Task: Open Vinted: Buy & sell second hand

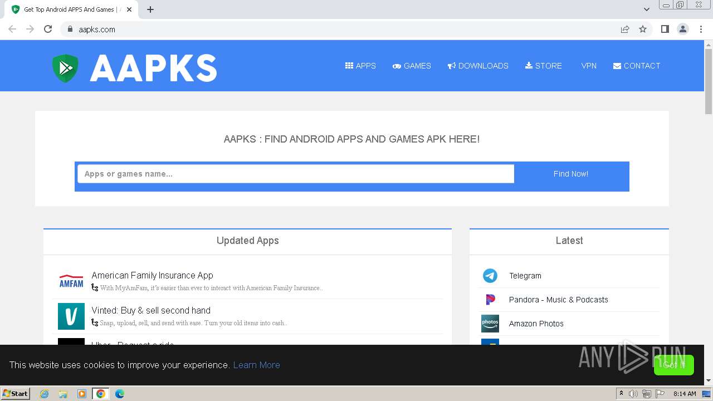Action: (x=151, y=310)
